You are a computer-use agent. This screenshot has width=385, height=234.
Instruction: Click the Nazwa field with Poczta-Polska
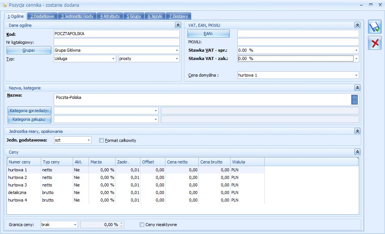(x=203, y=100)
